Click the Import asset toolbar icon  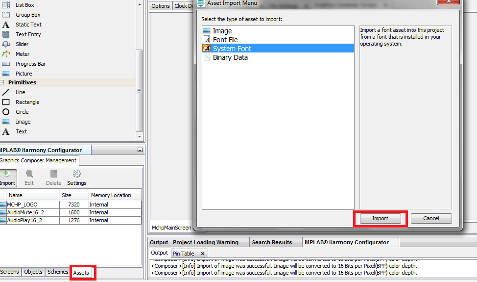7,175
